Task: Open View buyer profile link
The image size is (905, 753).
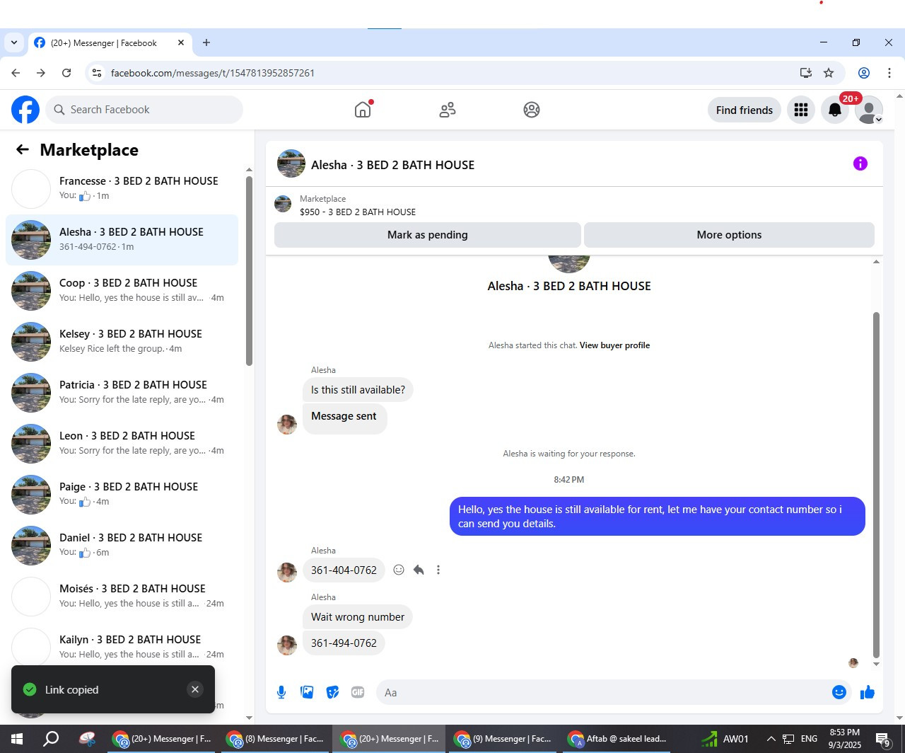Action: pyautogui.click(x=614, y=345)
